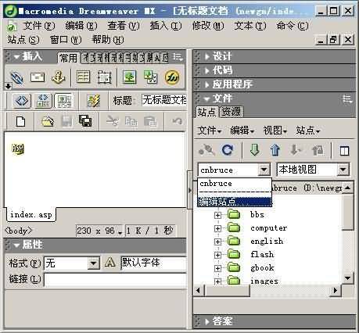Insert a table from the Insert bar
The width and height of the screenshot is (359, 333).
pos(83,77)
